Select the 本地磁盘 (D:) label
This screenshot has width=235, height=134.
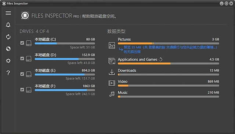point(46,55)
